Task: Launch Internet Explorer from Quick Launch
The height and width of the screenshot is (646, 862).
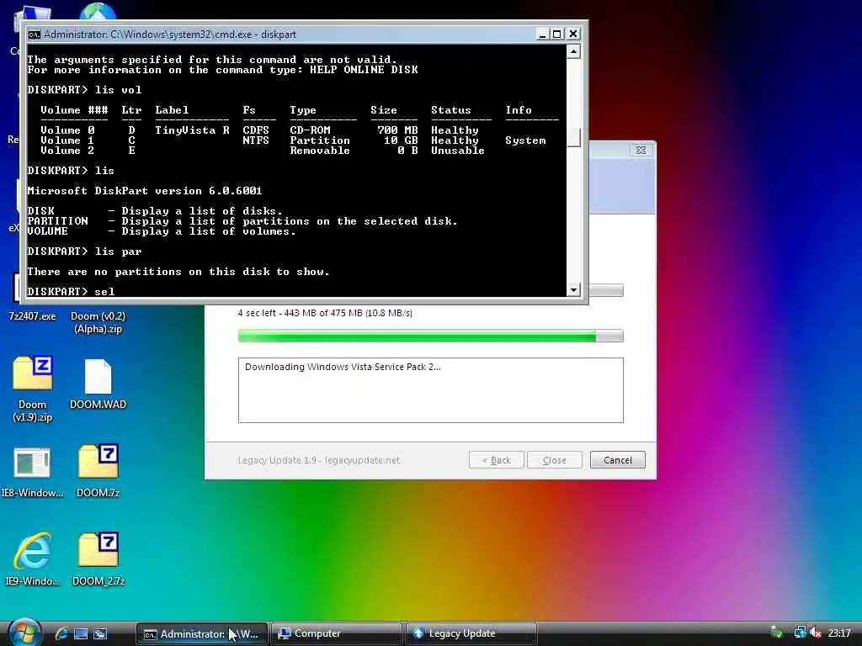Action: [61, 633]
